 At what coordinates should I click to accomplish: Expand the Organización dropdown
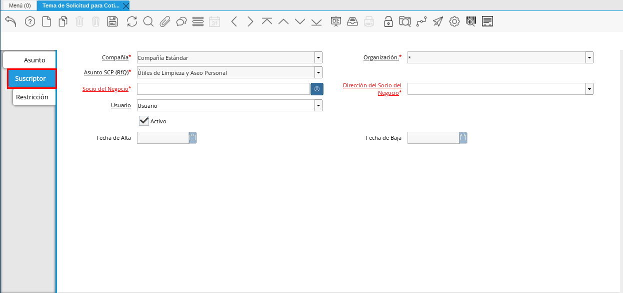(590, 57)
